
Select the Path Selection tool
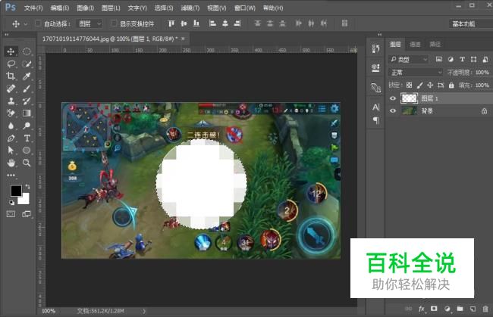pyautogui.click(x=11, y=151)
